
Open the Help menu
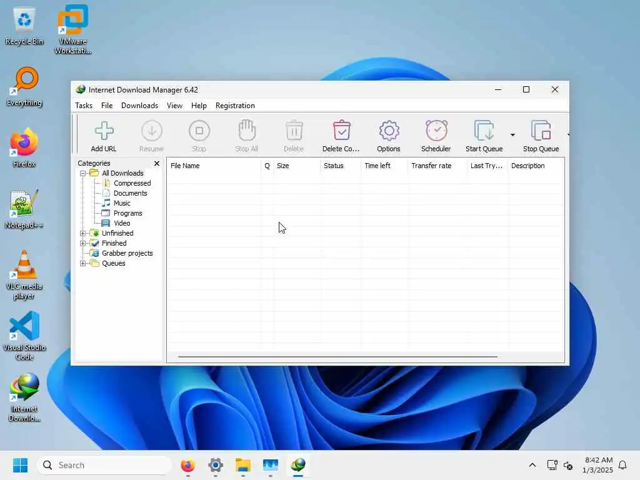point(199,105)
